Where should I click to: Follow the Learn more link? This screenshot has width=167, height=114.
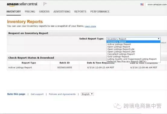click(x=90, y=26)
